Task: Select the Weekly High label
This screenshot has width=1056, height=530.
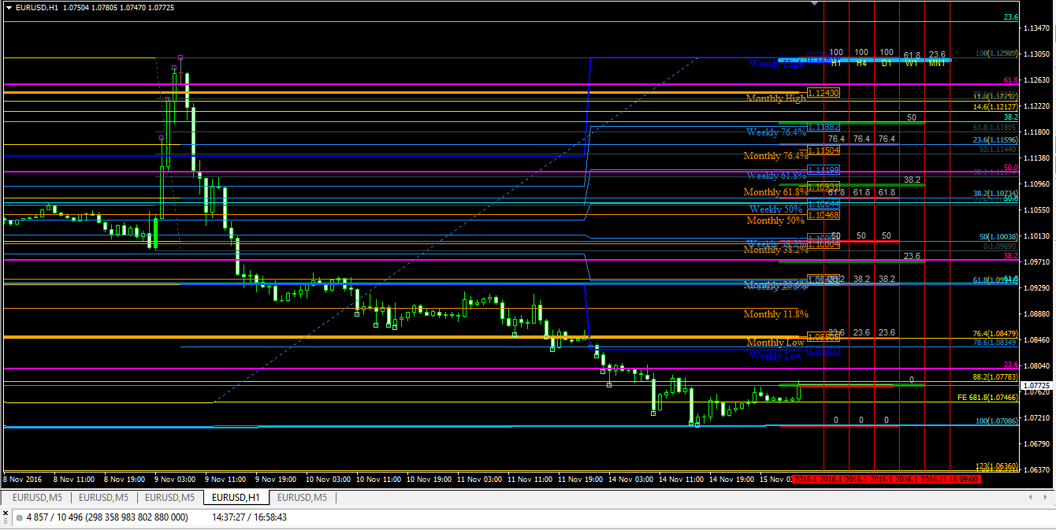Action: point(776,64)
